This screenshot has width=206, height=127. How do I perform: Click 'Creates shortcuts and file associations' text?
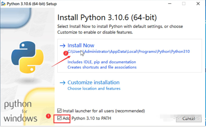[x=102, y=67]
